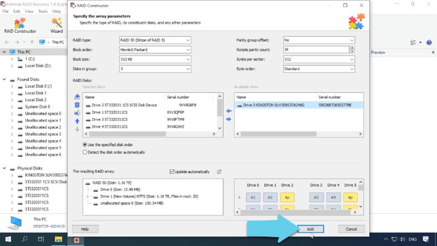Image resolution: width=437 pixels, height=246 pixels.
Task: Open notification center in system tray
Action: pyautogui.click(x=425, y=239)
